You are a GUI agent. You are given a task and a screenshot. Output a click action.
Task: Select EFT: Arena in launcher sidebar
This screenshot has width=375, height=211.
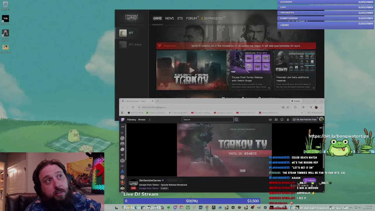point(132,45)
